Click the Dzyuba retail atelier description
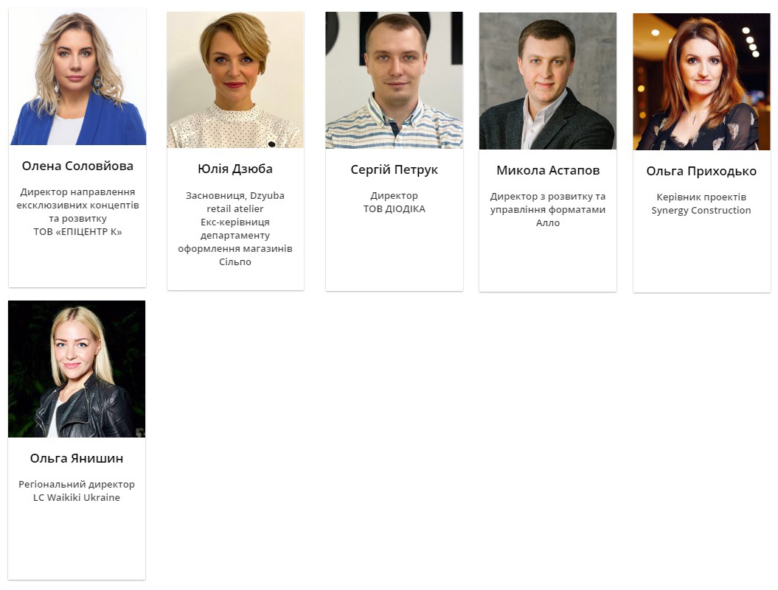778x590 pixels. pyautogui.click(x=235, y=202)
